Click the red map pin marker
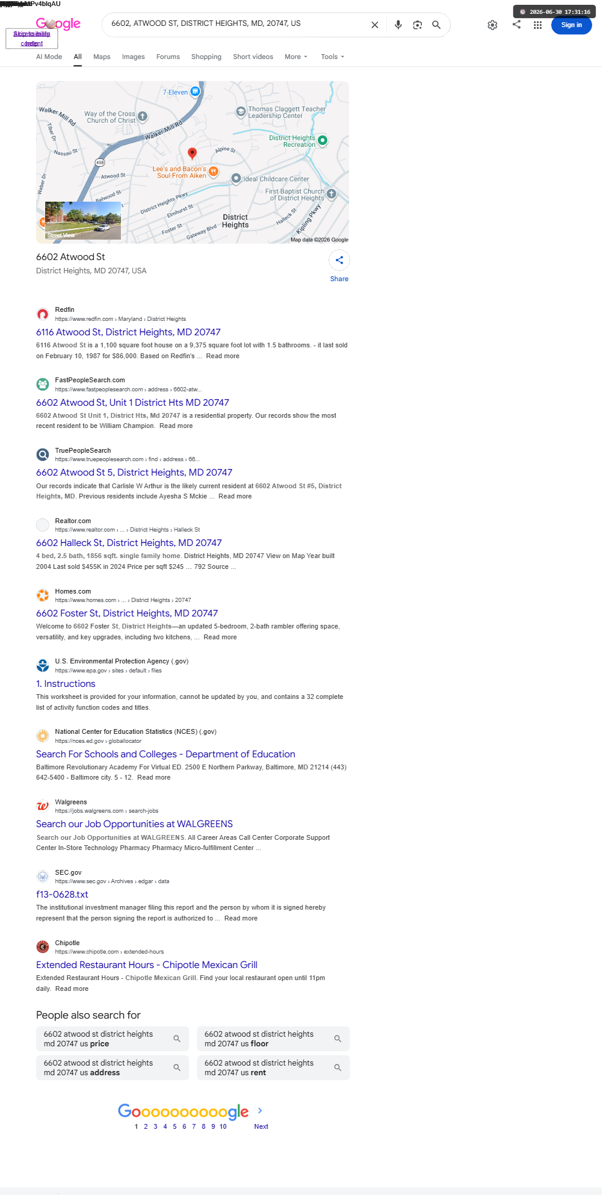This screenshot has height=1195, width=609. [192, 154]
